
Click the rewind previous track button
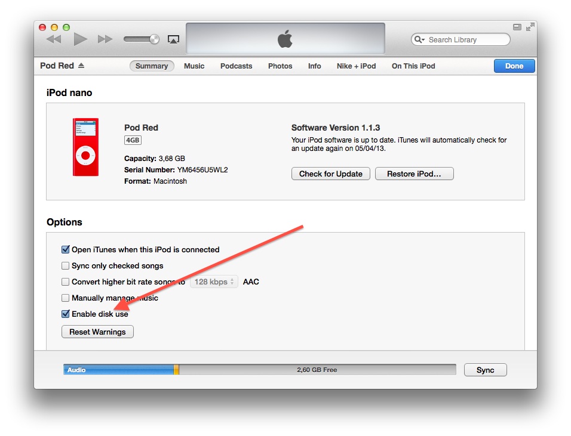(54, 39)
